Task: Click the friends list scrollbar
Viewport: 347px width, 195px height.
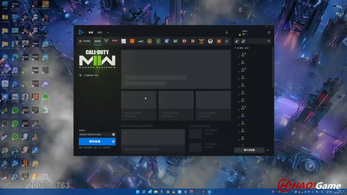Action: click(x=273, y=67)
